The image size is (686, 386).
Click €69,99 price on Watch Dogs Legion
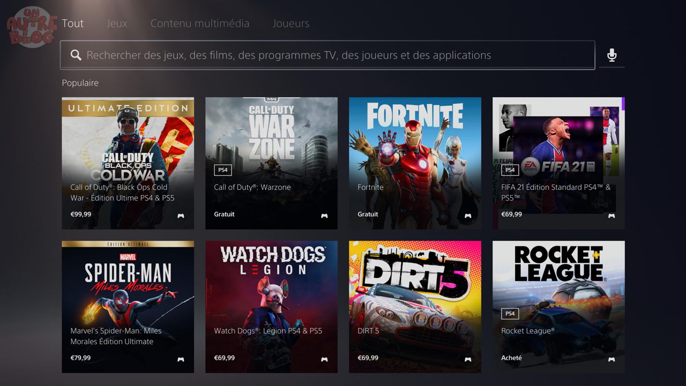click(225, 358)
